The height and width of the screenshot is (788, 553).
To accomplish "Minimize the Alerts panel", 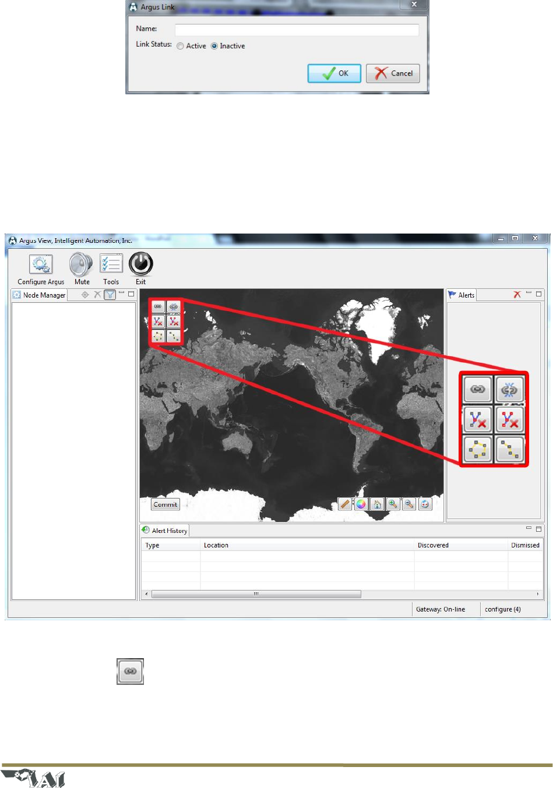I will tap(529, 293).
